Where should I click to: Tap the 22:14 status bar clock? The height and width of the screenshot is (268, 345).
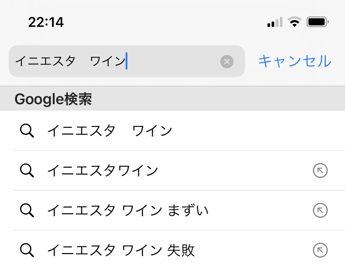[46, 22]
